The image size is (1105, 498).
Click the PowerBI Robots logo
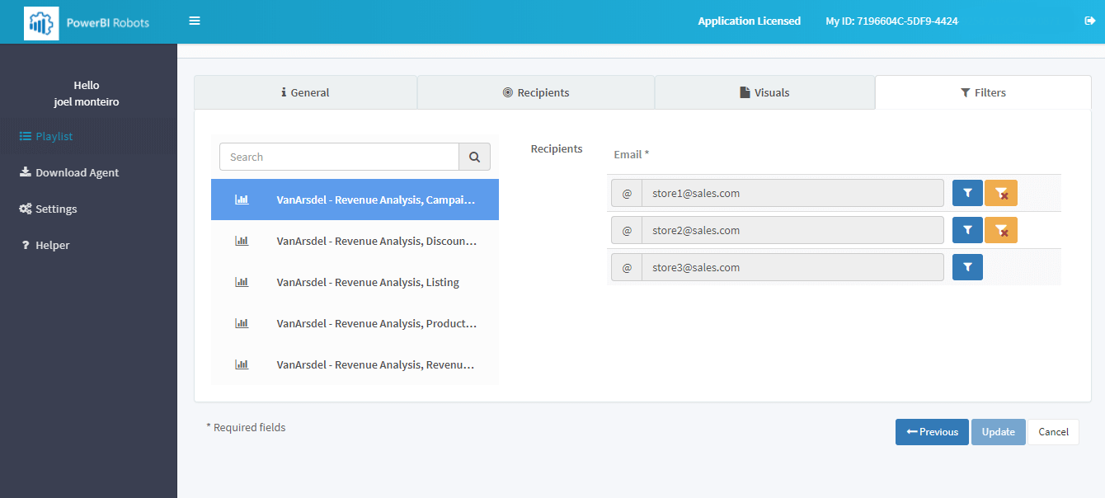pos(42,22)
